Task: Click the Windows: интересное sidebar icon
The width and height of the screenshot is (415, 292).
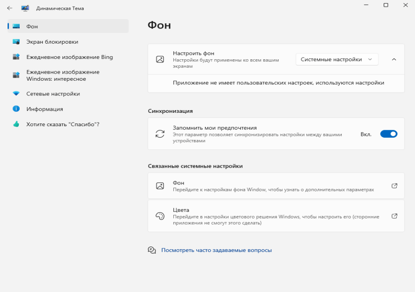Action: [x=16, y=75]
